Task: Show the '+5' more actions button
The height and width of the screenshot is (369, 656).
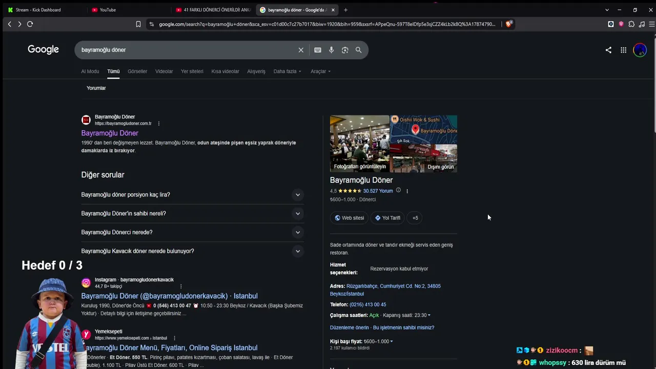Action: click(x=415, y=218)
